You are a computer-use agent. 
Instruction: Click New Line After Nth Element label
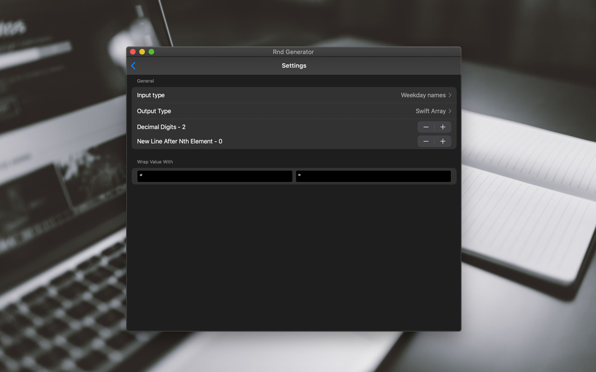click(x=180, y=141)
